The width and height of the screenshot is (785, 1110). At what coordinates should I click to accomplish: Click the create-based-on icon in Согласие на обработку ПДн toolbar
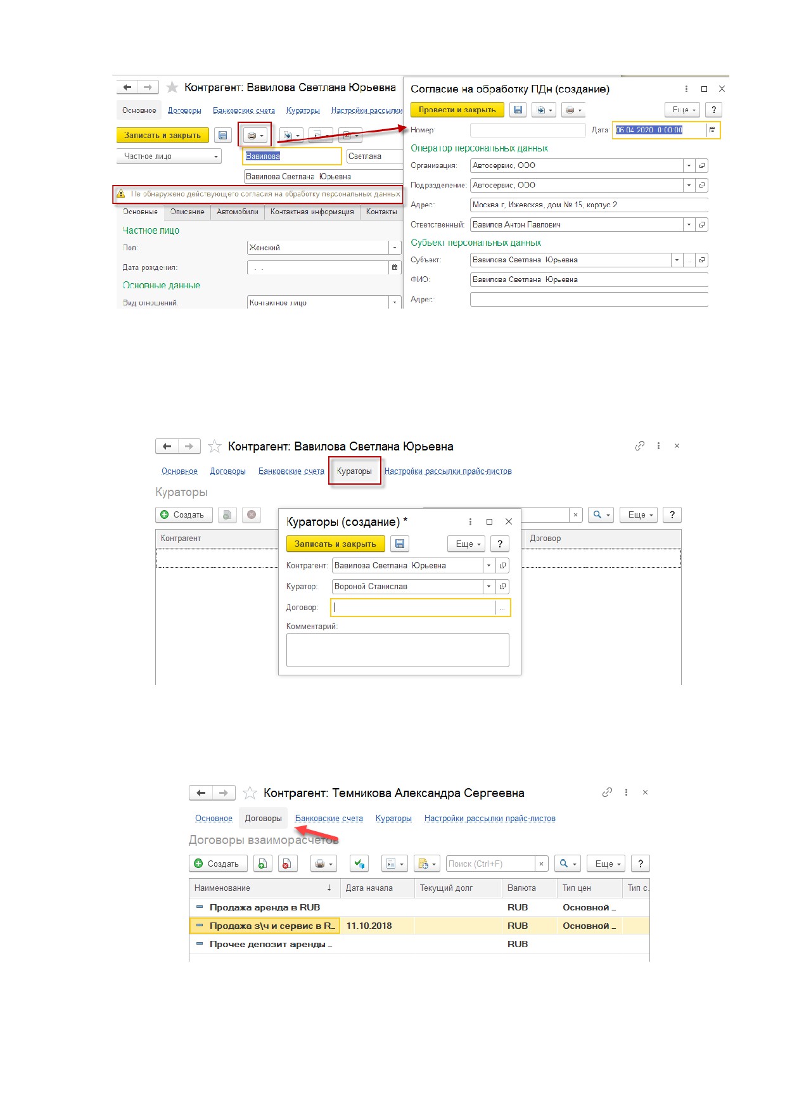[x=544, y=110]
